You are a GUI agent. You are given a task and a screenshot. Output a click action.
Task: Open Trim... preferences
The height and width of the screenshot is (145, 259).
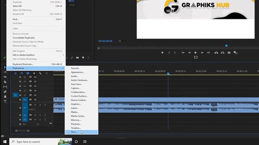(82, 132)
